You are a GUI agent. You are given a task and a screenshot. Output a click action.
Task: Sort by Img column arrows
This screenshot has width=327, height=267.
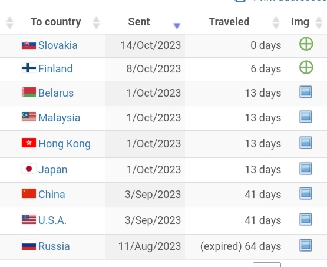pyautogui.click(x=319, y=22)
